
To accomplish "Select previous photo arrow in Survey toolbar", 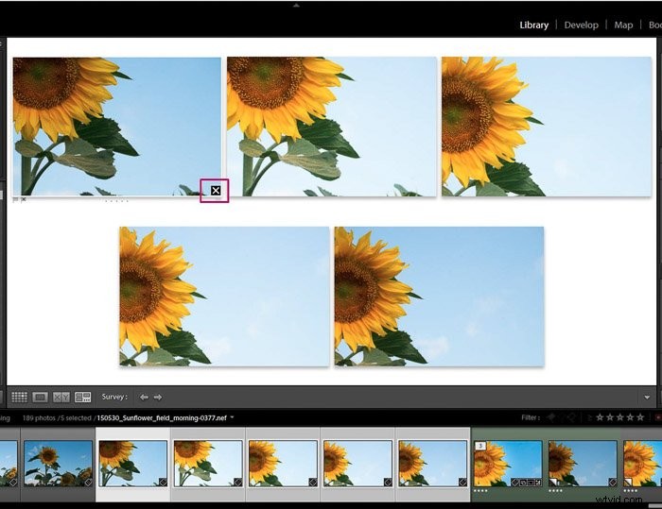I will coord(144,397).
